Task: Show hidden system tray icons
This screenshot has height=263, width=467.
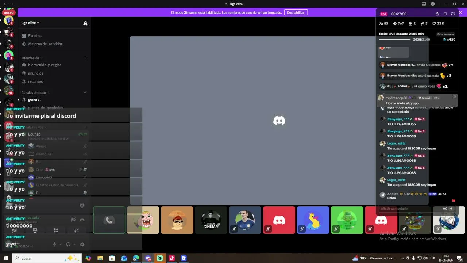Action: point(402,258)
